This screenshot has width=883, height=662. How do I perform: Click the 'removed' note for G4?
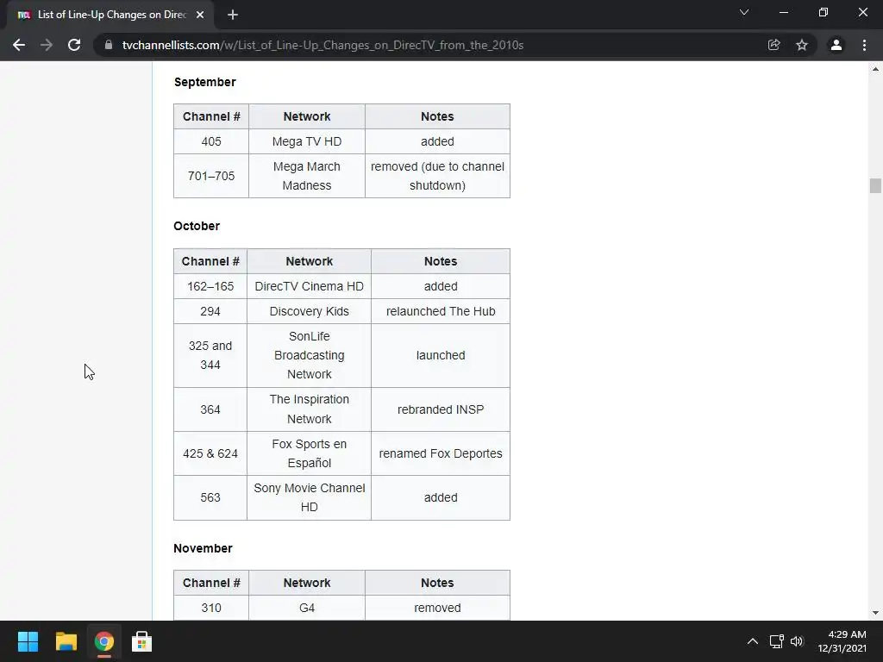click(x=437, y=608)
